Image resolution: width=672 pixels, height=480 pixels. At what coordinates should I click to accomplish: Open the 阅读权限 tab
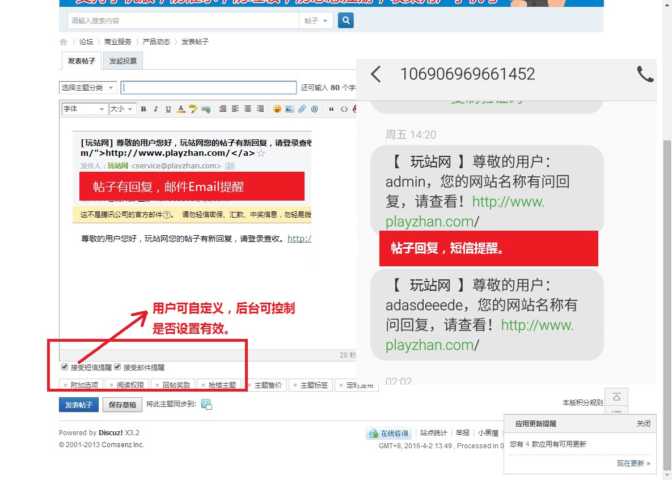click(127, 385)
